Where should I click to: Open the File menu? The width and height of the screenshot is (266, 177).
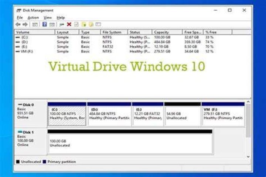click(x=20, y=18)
